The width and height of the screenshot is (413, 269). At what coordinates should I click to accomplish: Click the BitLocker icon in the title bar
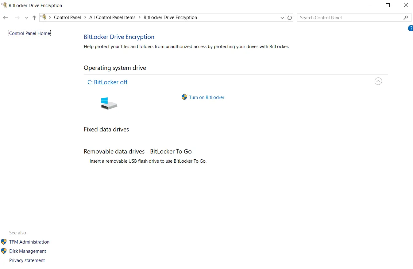4,5
